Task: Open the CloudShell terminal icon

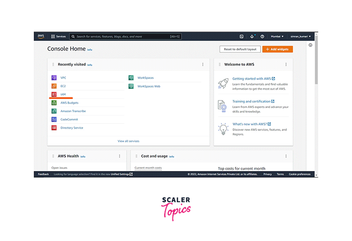Action: (x=242, y=37)
